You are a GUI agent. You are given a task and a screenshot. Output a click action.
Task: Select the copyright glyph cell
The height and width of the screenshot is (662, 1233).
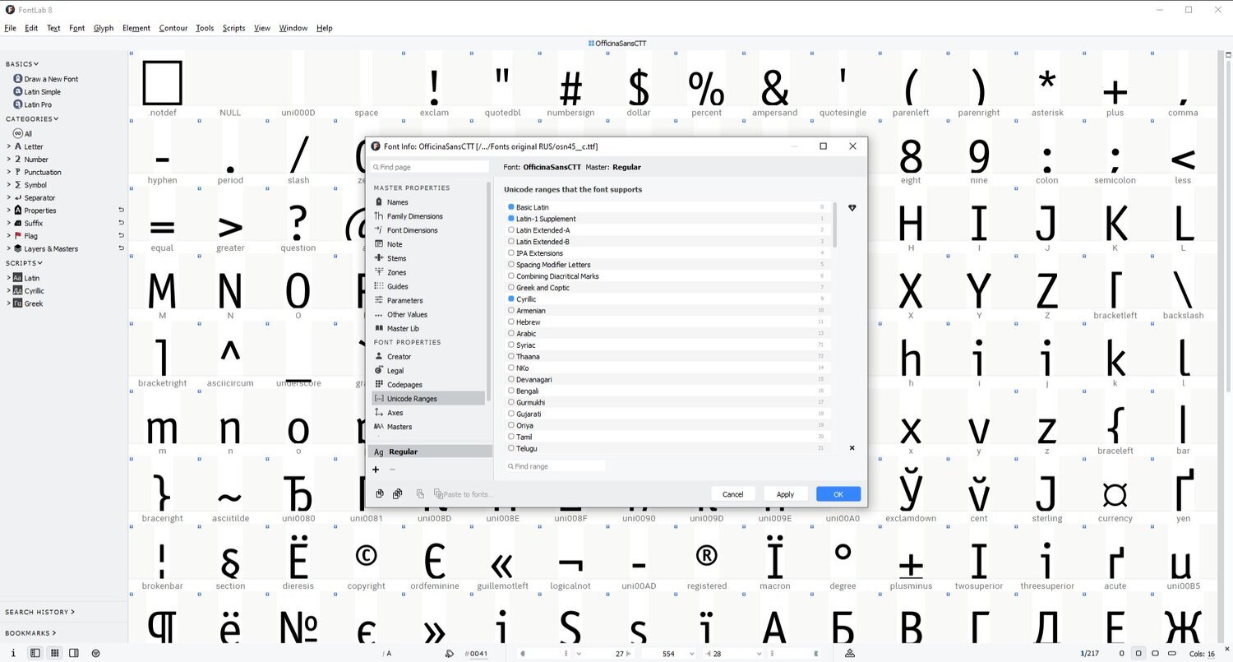tap(366, 558)
